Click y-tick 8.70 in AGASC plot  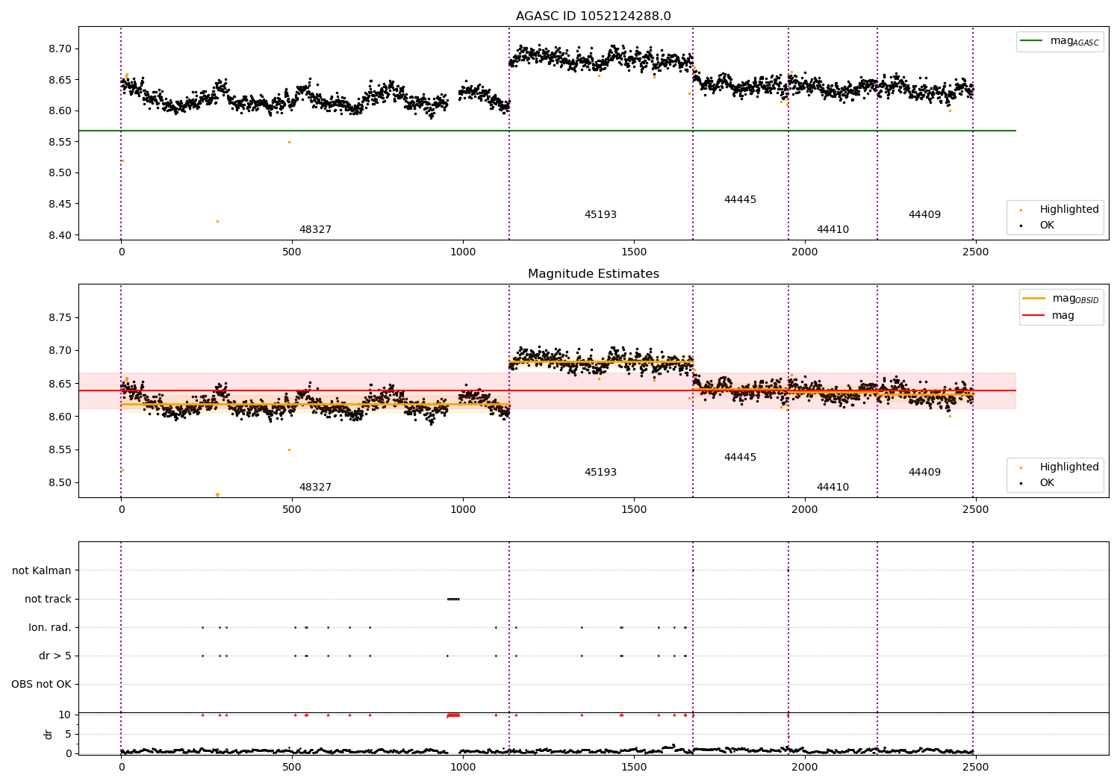61,49
